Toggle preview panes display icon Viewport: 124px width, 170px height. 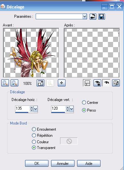[x=87, y=83]
